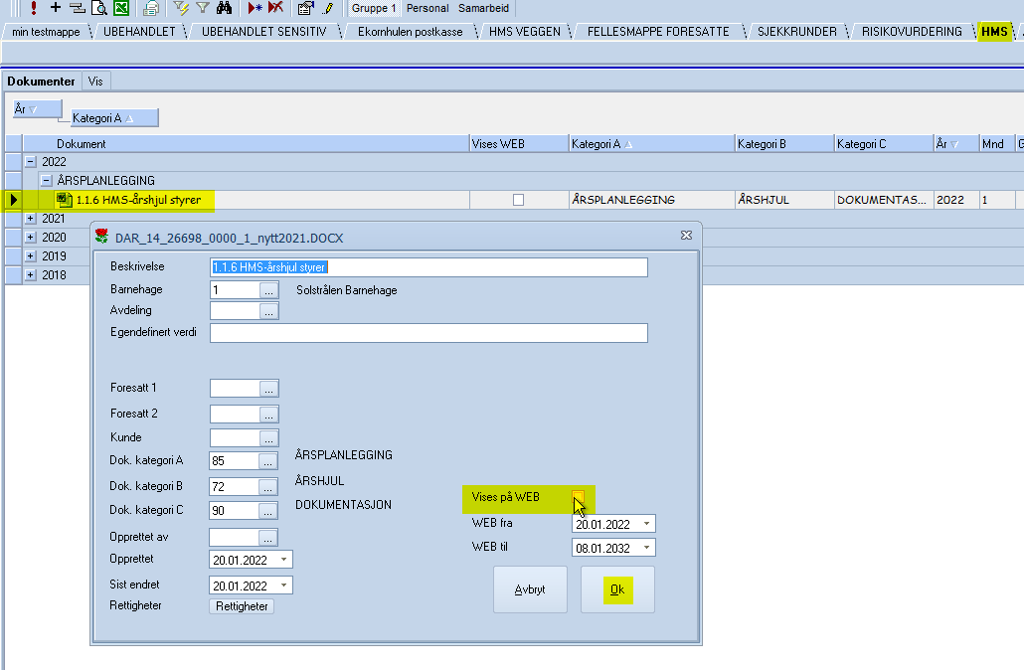
Task: Open the FELLESMAPPE FORESATTE tab
Action: (658, 32)
